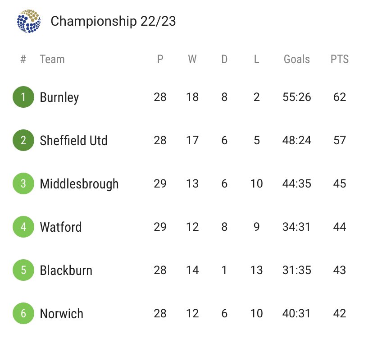Open Blackburn team entry

click(x=66, y=270)
